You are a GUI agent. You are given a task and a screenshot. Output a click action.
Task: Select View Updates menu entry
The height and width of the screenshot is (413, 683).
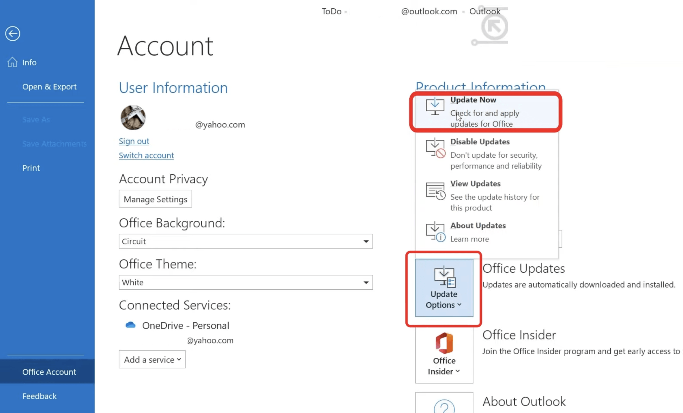pos(487,196)
